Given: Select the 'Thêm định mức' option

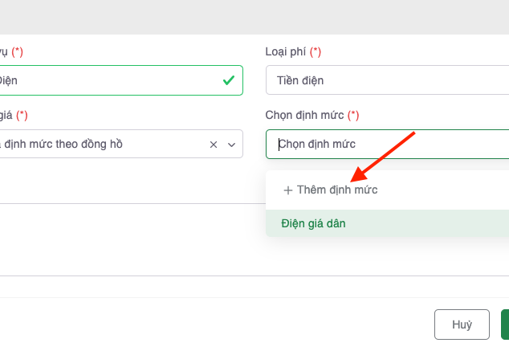Looking at the screenshot, I should tap(337, 190).
